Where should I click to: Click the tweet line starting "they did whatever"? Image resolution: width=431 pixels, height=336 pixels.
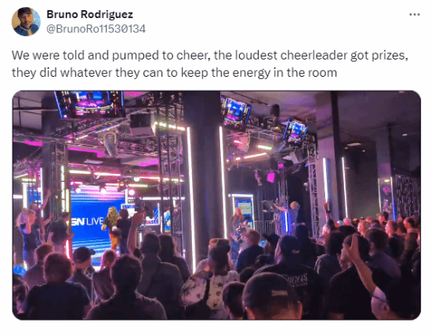[174, 73]
